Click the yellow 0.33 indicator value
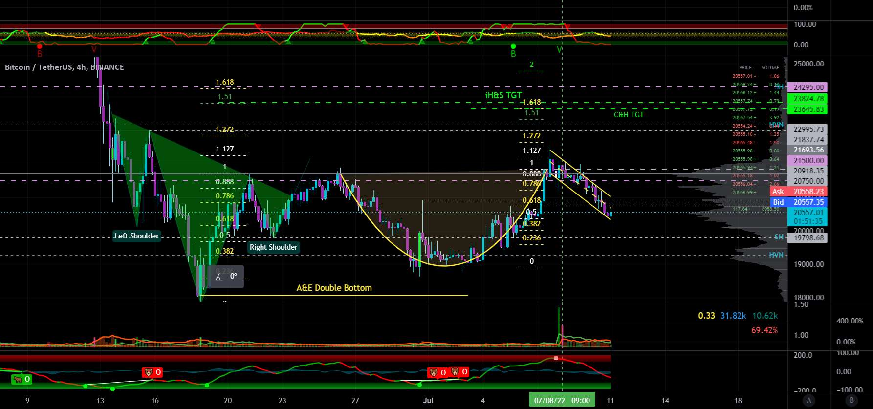 [706, 316]
